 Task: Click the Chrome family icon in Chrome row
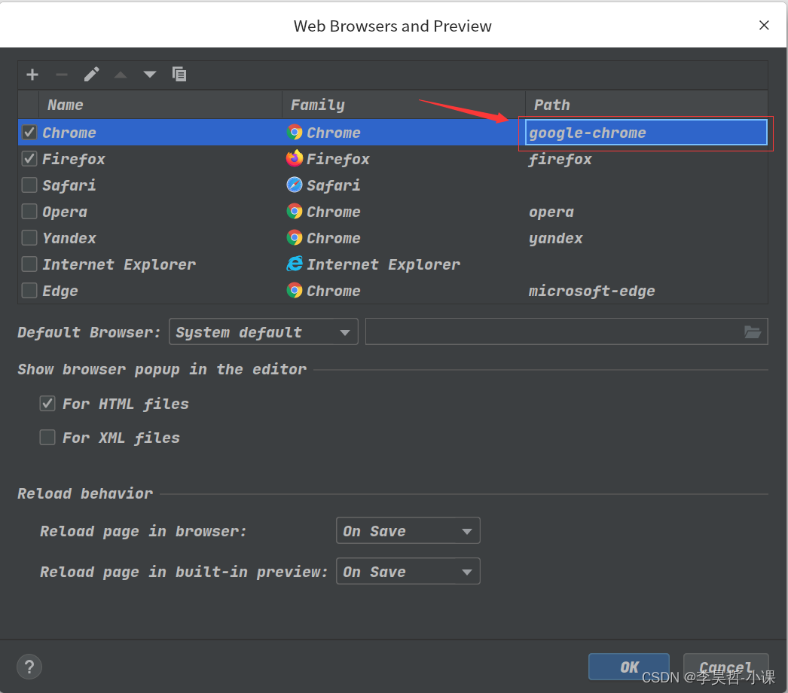click(x=295, y=132)
